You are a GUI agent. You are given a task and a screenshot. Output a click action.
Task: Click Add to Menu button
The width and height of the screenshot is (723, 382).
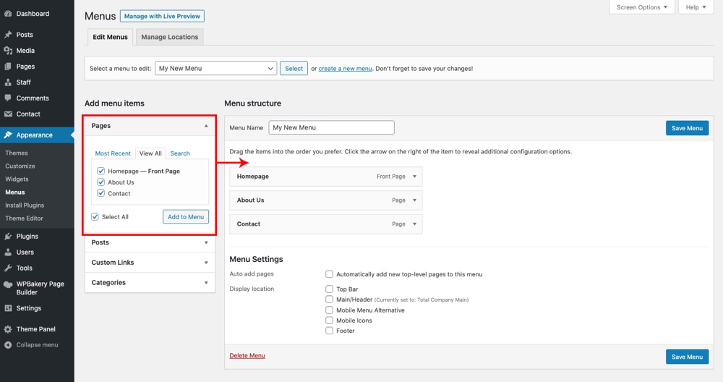pos(186,217)
